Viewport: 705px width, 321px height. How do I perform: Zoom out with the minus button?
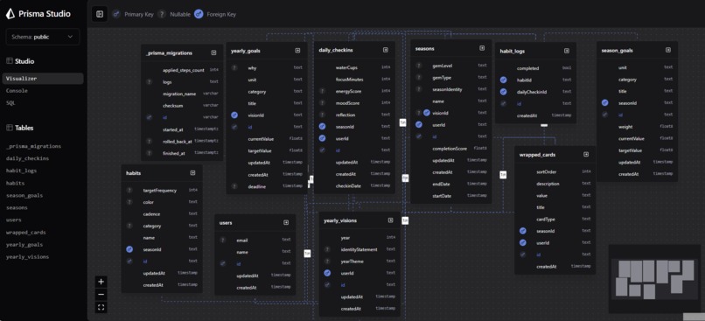(101, 295)
